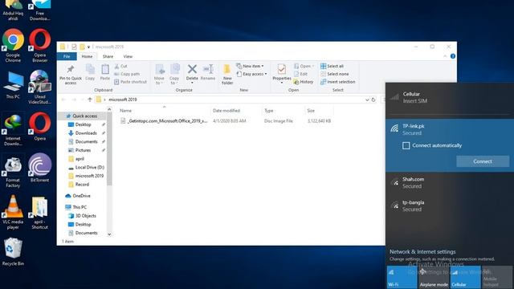Create a New folder
514x289 pixels.
[227, 75]
